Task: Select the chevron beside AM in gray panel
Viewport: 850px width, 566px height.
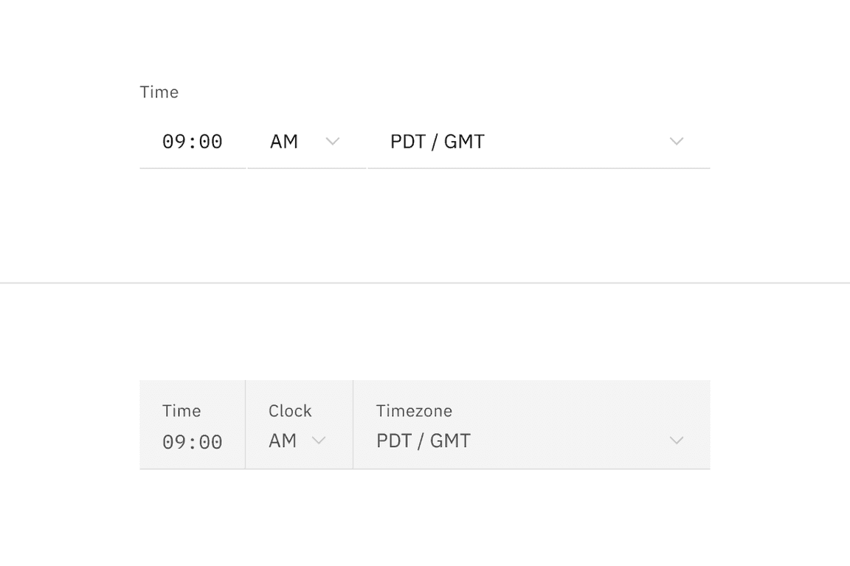Action: click(319, 441)
